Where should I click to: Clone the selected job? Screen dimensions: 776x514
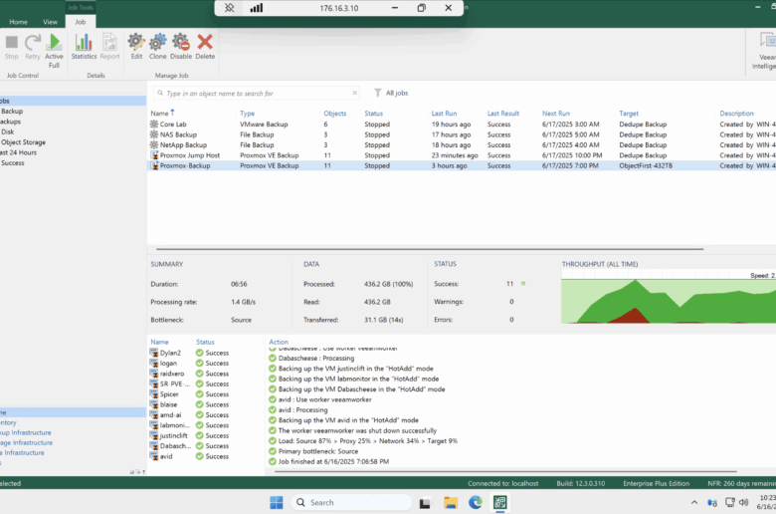[158, 47]
